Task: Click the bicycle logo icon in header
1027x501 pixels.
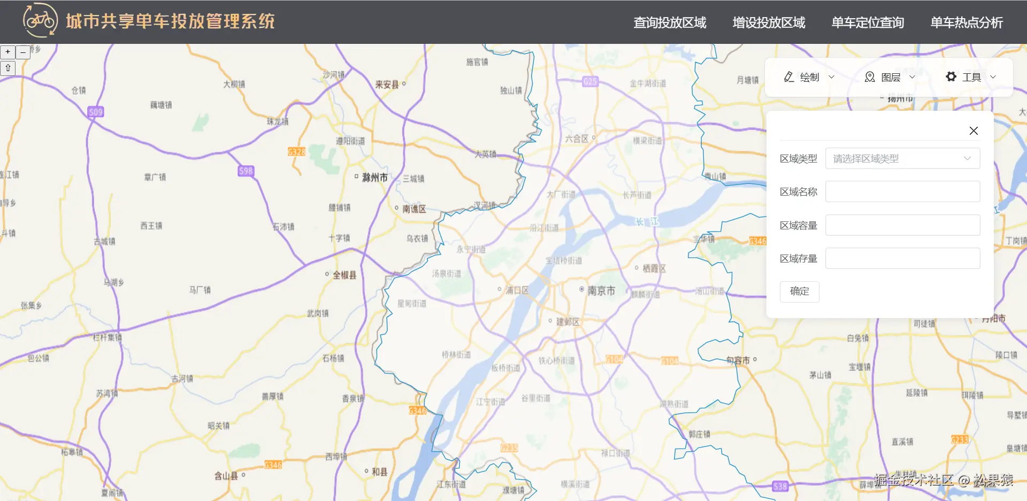Action: coord(40,20)
